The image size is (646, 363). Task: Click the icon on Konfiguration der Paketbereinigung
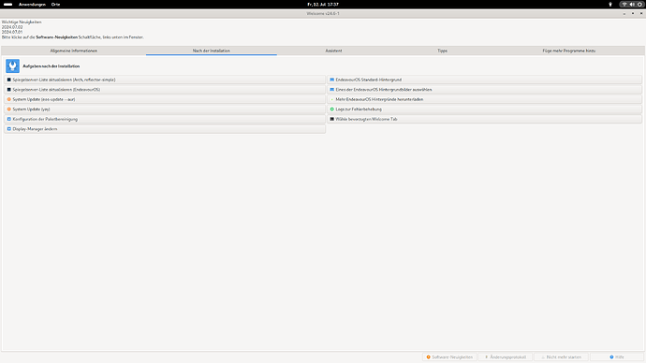pos(9,119)
